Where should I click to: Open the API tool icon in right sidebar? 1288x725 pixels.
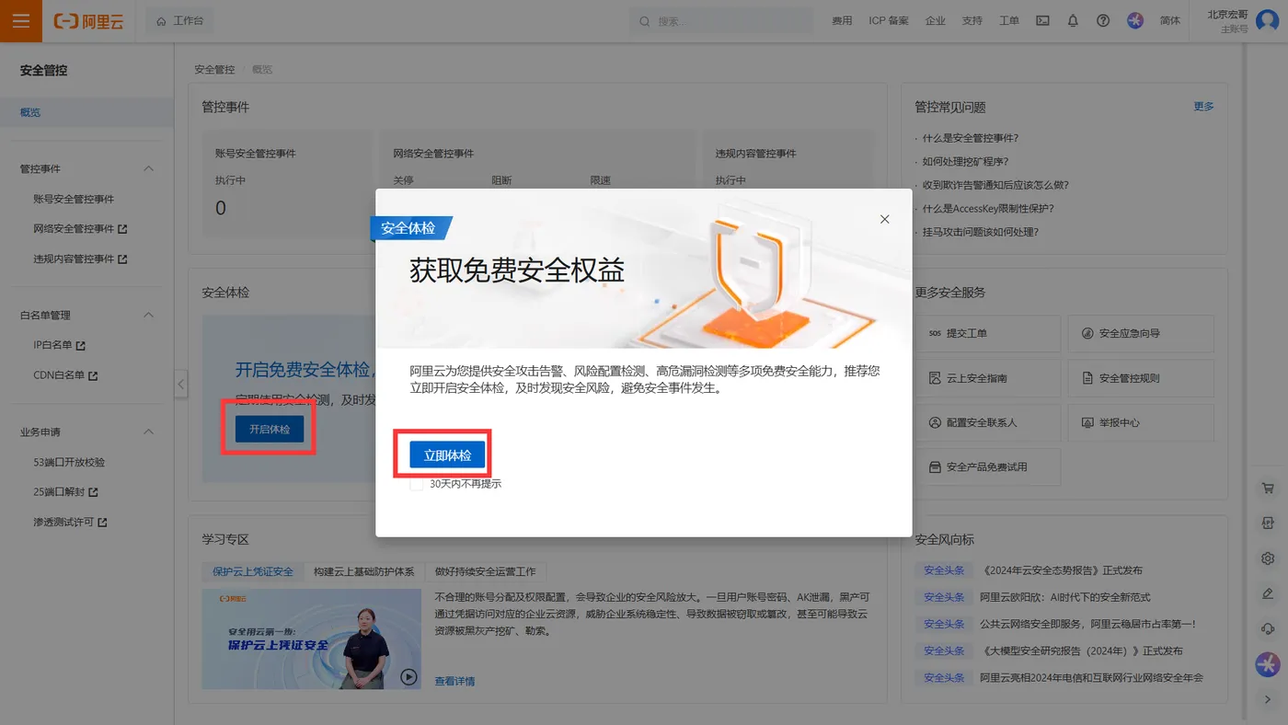1268,523
